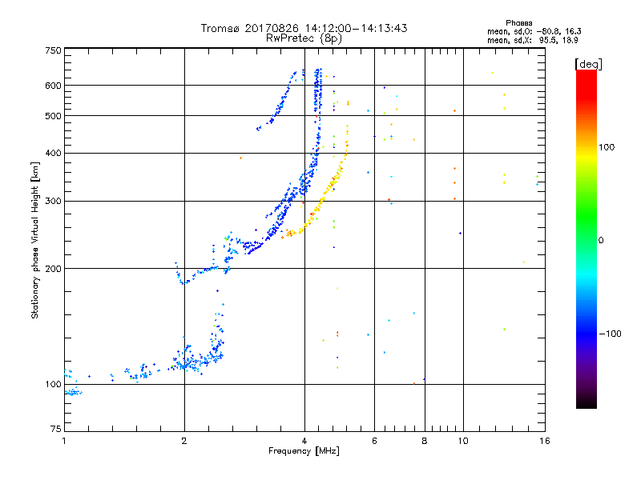
Task: Click the 'Frequency [MHz]' axis label
Action: (x=304, y=451)
